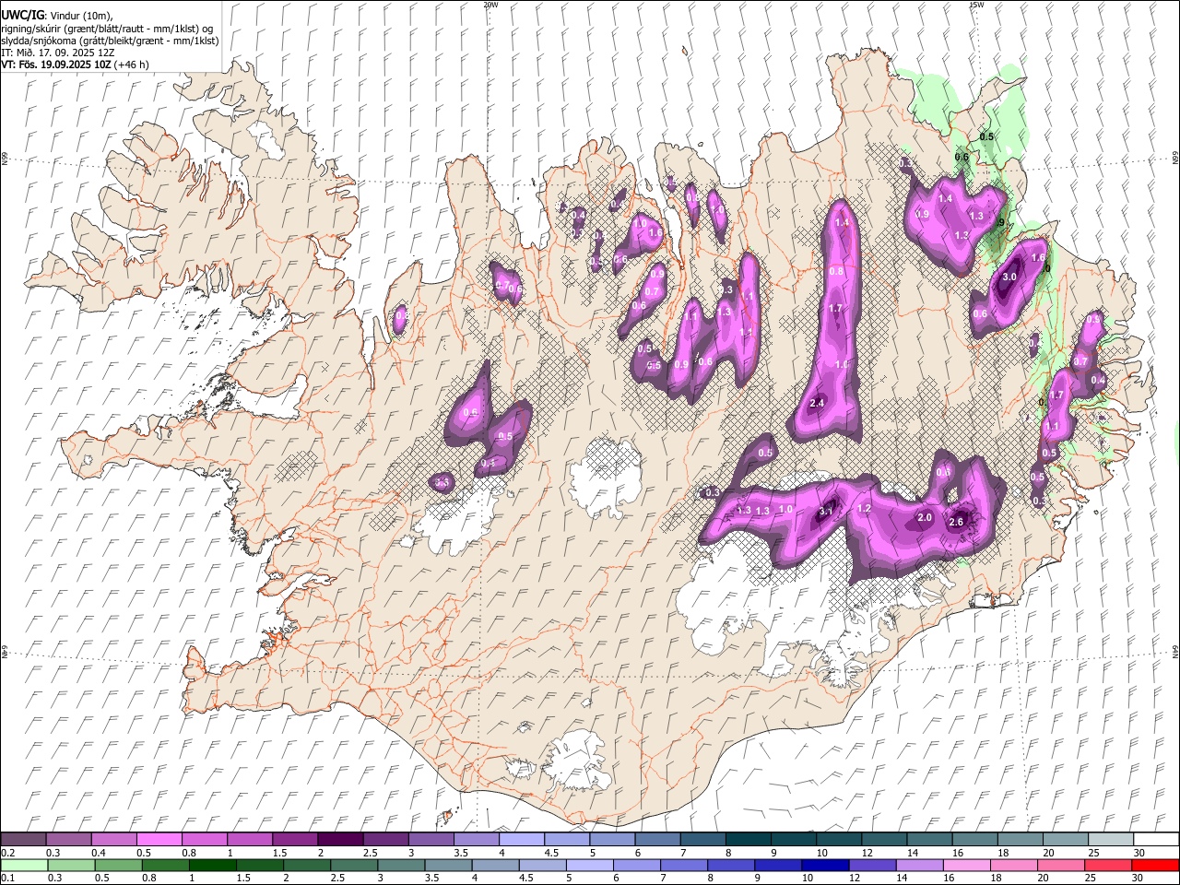Click the 20W longitude label
Image resolution: width=1180 pixels, height=885 pixels.
pos(490,5)
